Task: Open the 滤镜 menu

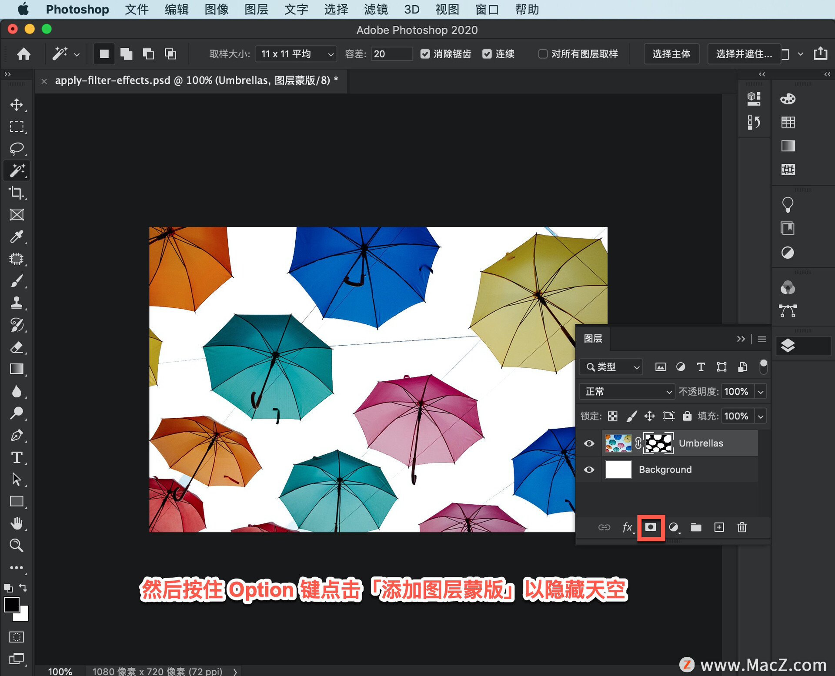Action: tap(373, 9)
